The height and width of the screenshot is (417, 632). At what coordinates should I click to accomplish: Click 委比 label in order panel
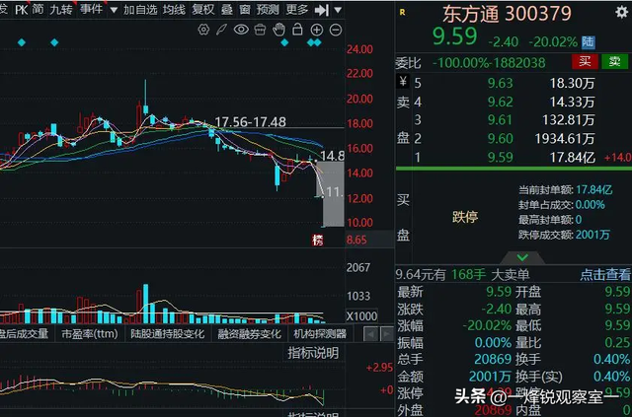(x=408, y=63)
